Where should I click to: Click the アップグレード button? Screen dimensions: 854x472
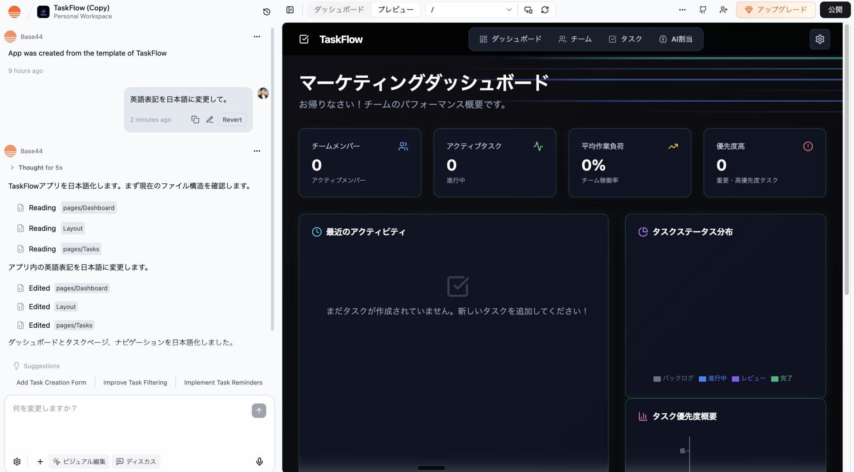[x=775, y=10]
